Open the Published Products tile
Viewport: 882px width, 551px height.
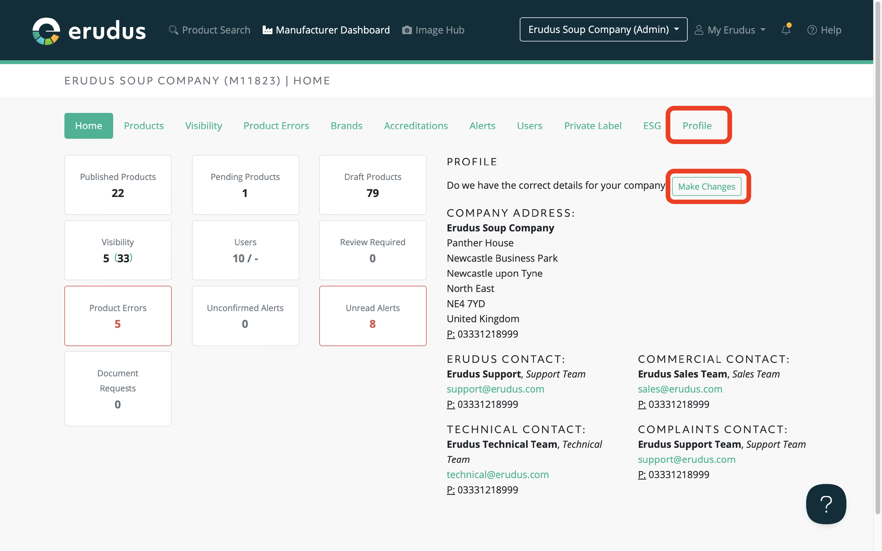(118, 185)
